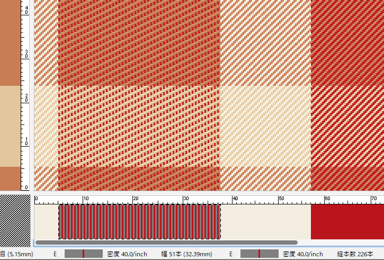The width and height of the screenshot is (384, 260).
Task: Click the beige and red dotted fabric preview block
Action: (x=139, y=126)
